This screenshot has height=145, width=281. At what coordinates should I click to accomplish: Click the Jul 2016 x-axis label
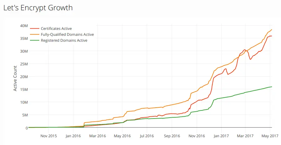147,136
